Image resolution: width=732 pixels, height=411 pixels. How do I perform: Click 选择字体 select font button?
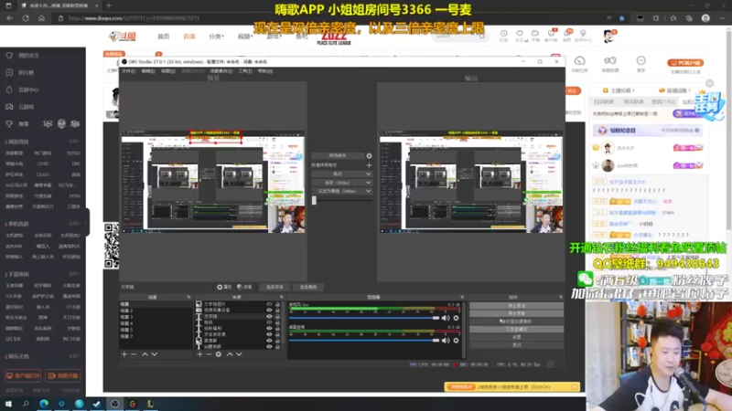click(274, 287)
